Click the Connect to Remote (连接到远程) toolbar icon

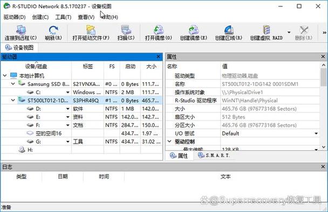[x=21, y=30]
